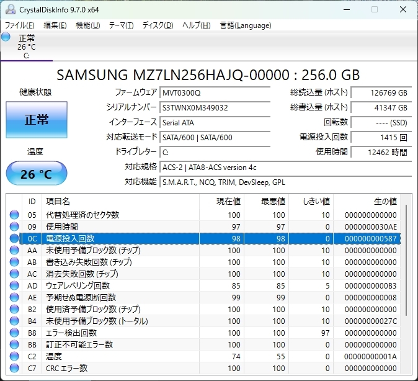Select the highlighted 電源投入回数 row name
The height and width of the screenshot is (381, 418).
[x=70, y=238]
